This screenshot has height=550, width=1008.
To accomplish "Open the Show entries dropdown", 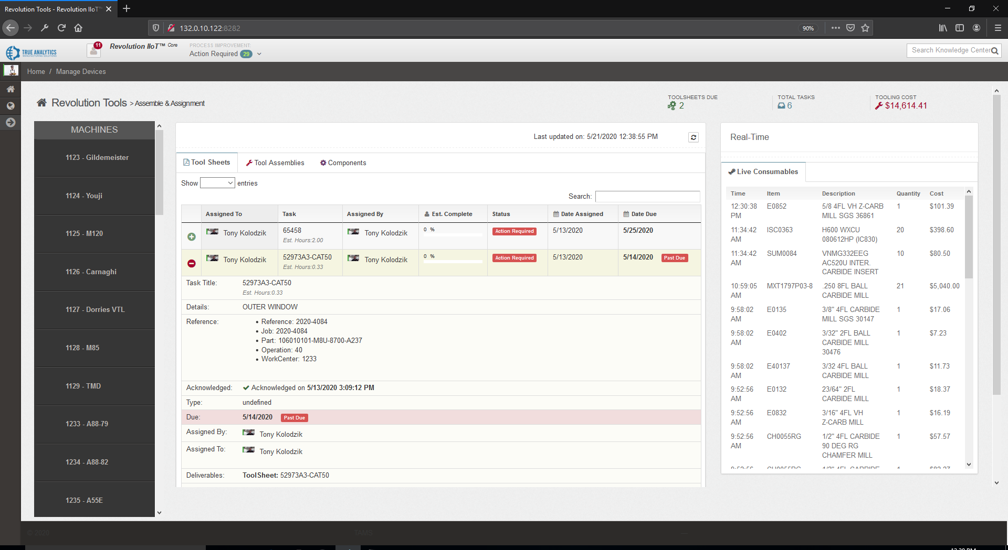I will pos(217,183).
